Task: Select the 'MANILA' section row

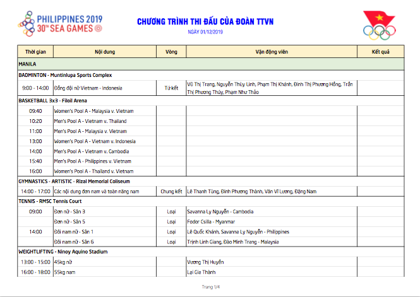Action: (211, 64)
